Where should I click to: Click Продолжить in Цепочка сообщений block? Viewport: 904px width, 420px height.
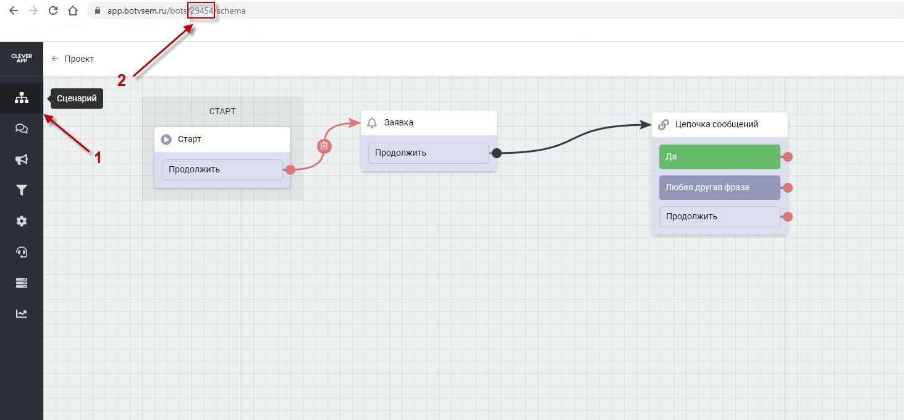tap(719, 217)
